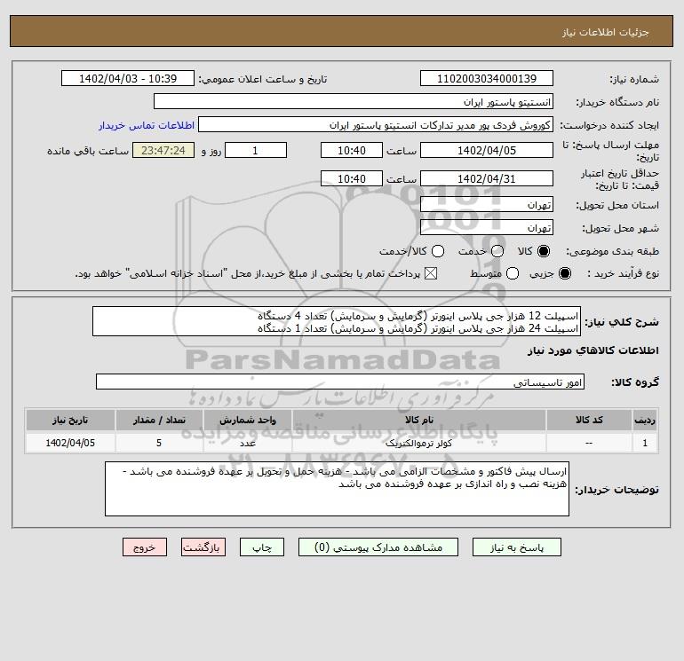Screen dimensions: 684x661
Task: Click the نام کالا column header
Action: 418,420
